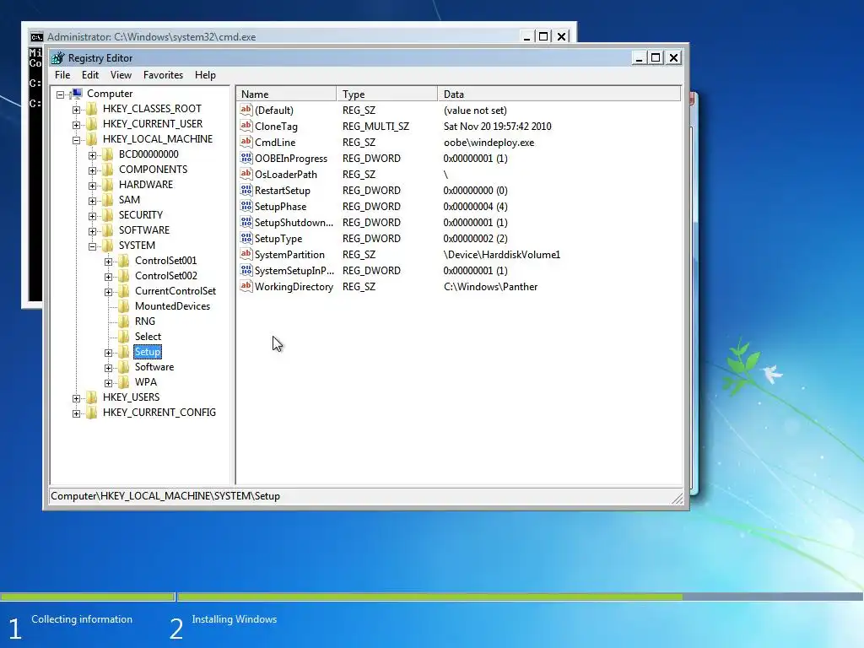Select the RNG key
This screenshot has width=864, height=648.
click(145, 321)
